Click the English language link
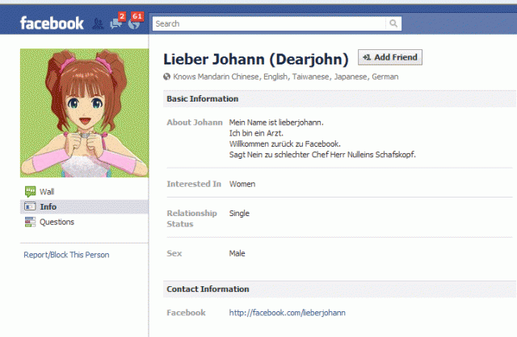 275,77
